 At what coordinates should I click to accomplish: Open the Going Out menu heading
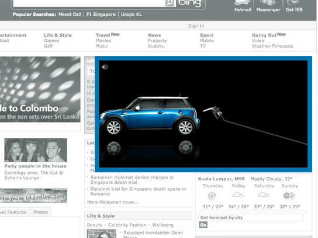pyautogui.click(x=264, y=35)
